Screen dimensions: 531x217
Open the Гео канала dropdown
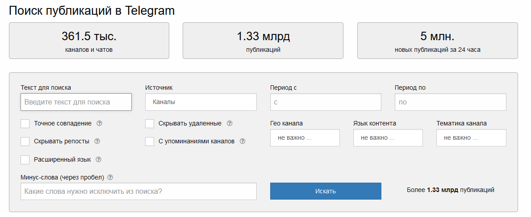(x=305, y=138)
